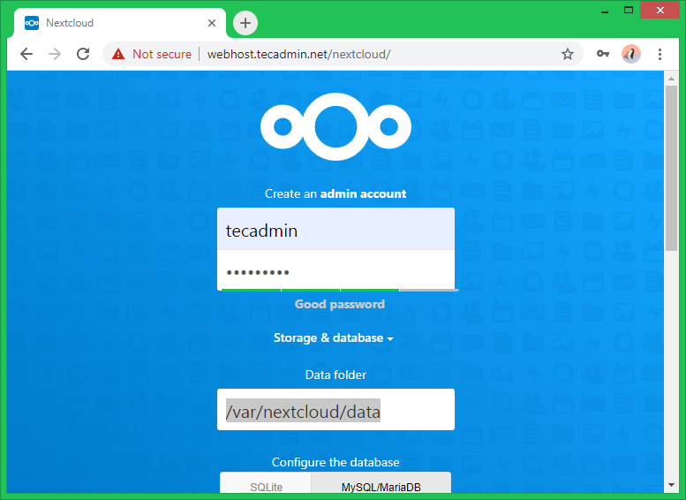This screenshot has height=500, width=686.
Task: Maximize the browser window
Action: coord(629,10)
